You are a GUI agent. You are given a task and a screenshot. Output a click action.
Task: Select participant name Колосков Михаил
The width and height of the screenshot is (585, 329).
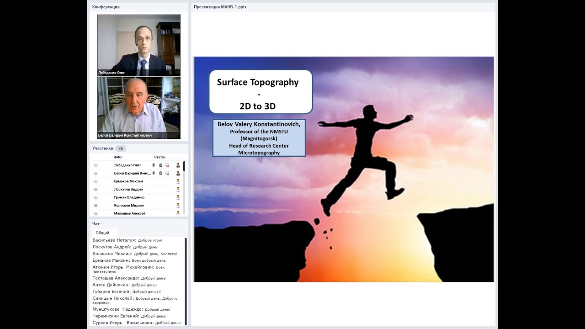(x=129, y=206)
